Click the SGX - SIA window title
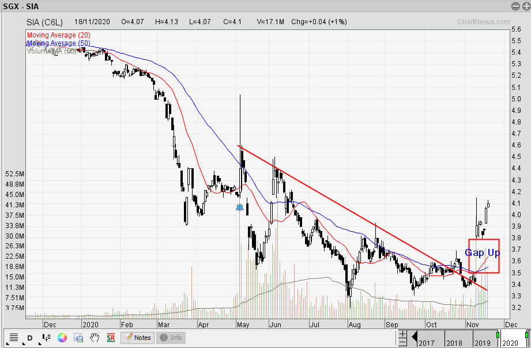 (21, 6)
